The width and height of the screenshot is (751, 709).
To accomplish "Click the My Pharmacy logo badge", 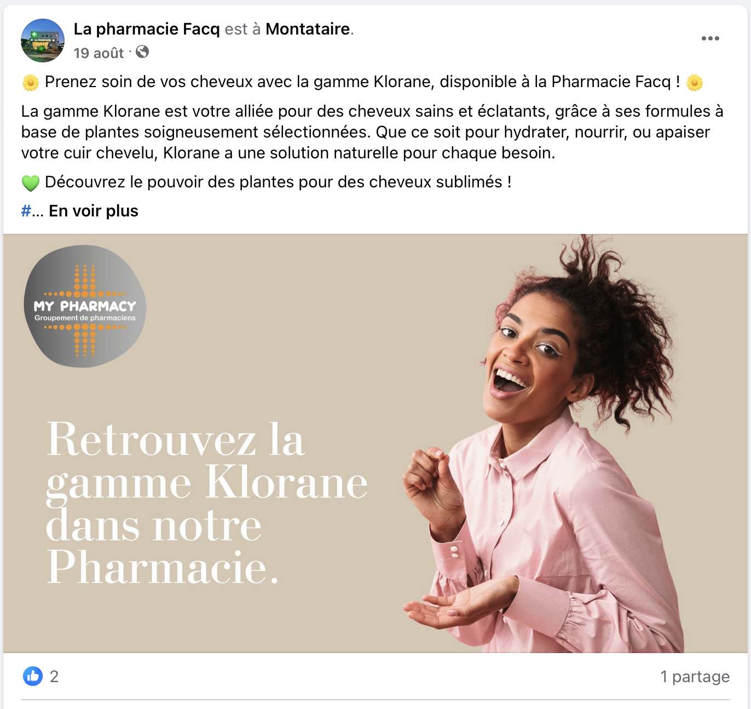I will click(x=85, y=306).
